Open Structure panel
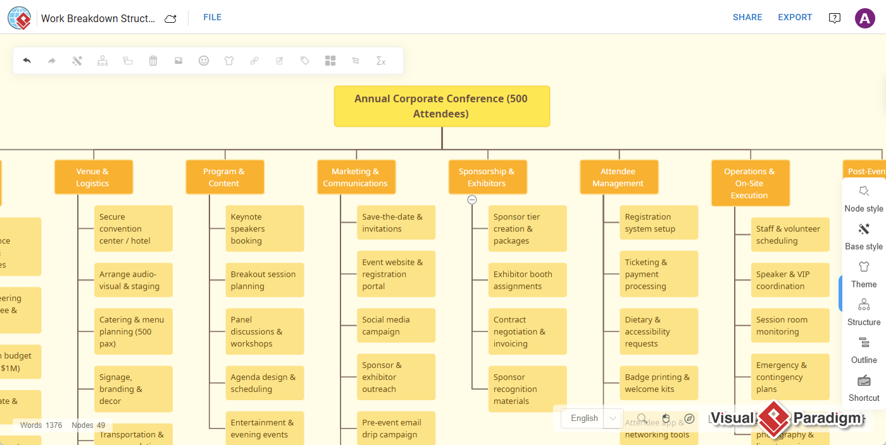The width and height of the screenshot is (886, 445). pyautogui.click(x=864, y=312)
